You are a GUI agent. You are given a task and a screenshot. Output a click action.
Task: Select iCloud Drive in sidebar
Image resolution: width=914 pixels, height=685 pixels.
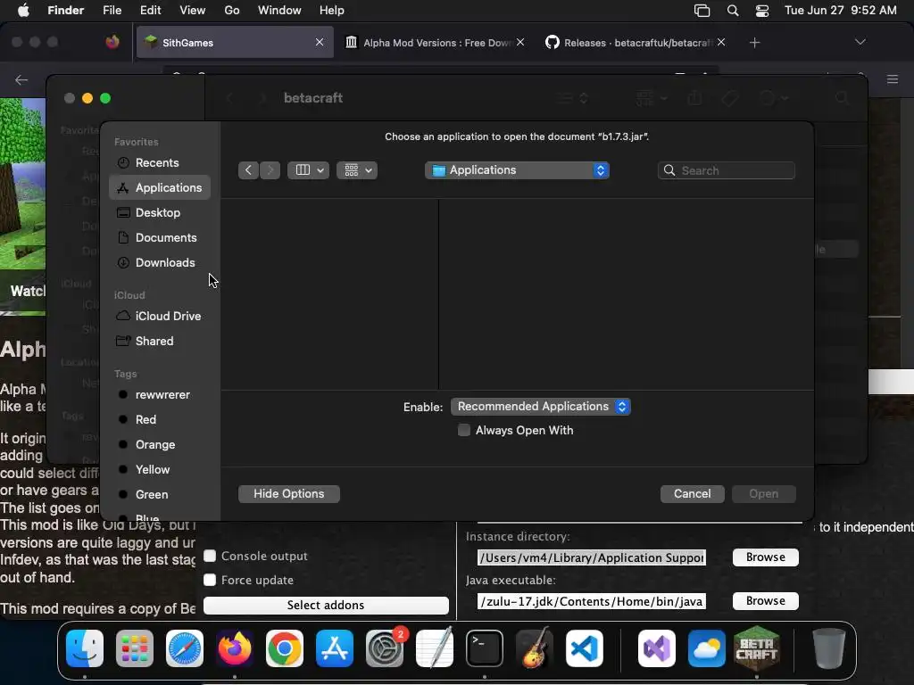[160, 317]
